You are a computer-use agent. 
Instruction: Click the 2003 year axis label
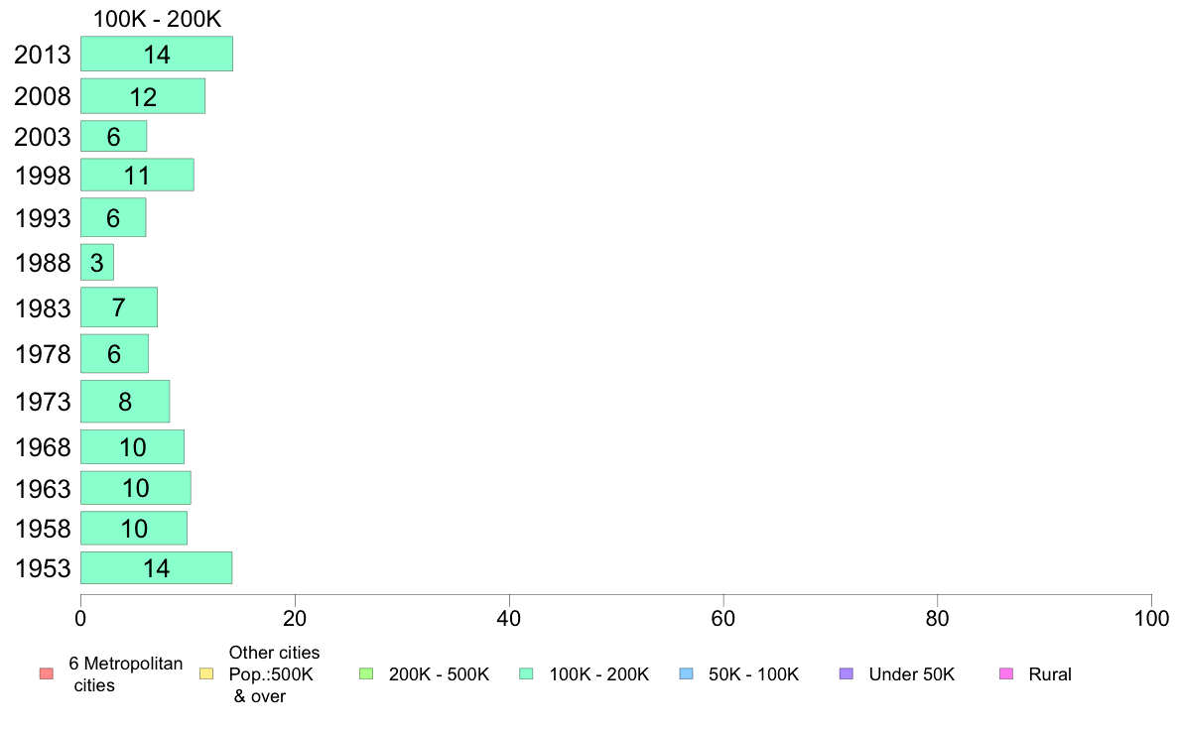43,137
